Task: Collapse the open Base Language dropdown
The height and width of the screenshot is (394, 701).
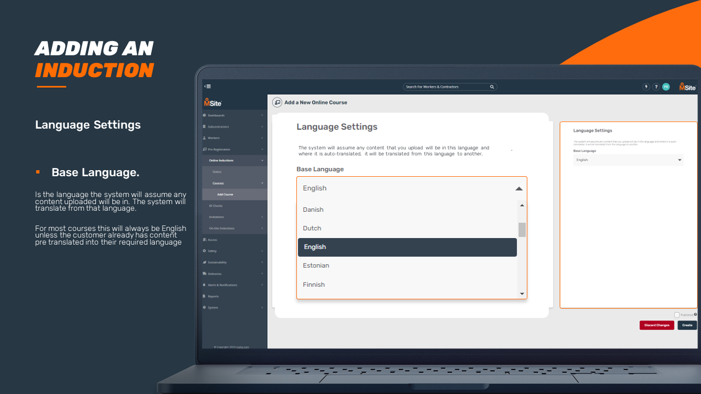Action: 519,188
